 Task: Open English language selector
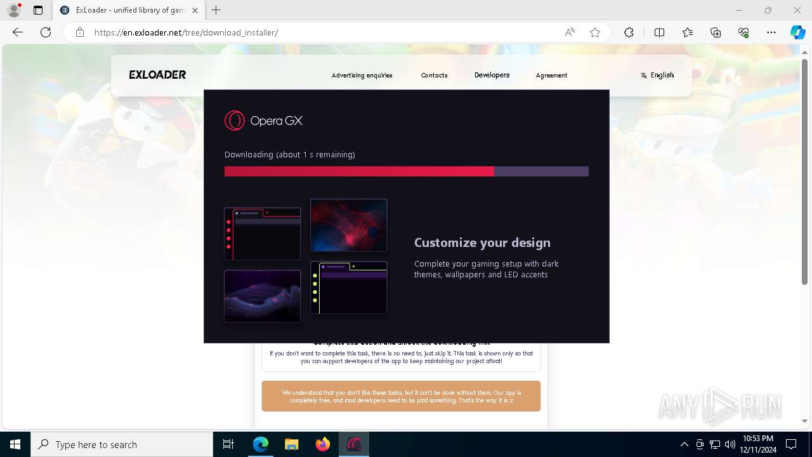[657, 75]
